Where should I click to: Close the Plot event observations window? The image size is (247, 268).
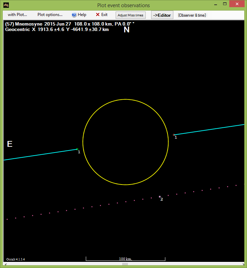point(237,4)
